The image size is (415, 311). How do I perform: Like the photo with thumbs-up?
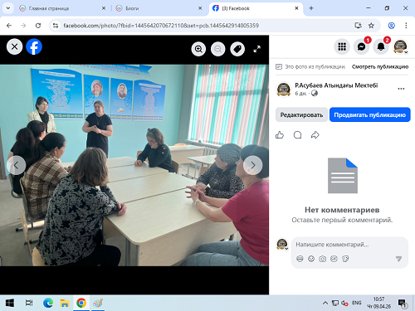coord(280,135)
